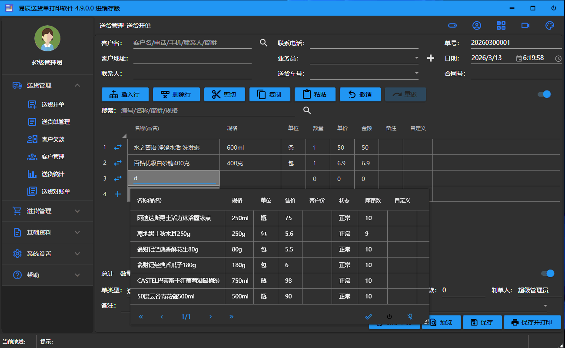Toggle the switch beside the toolbar row
Viewport: 565px width, 348px height.
(544, 94)
